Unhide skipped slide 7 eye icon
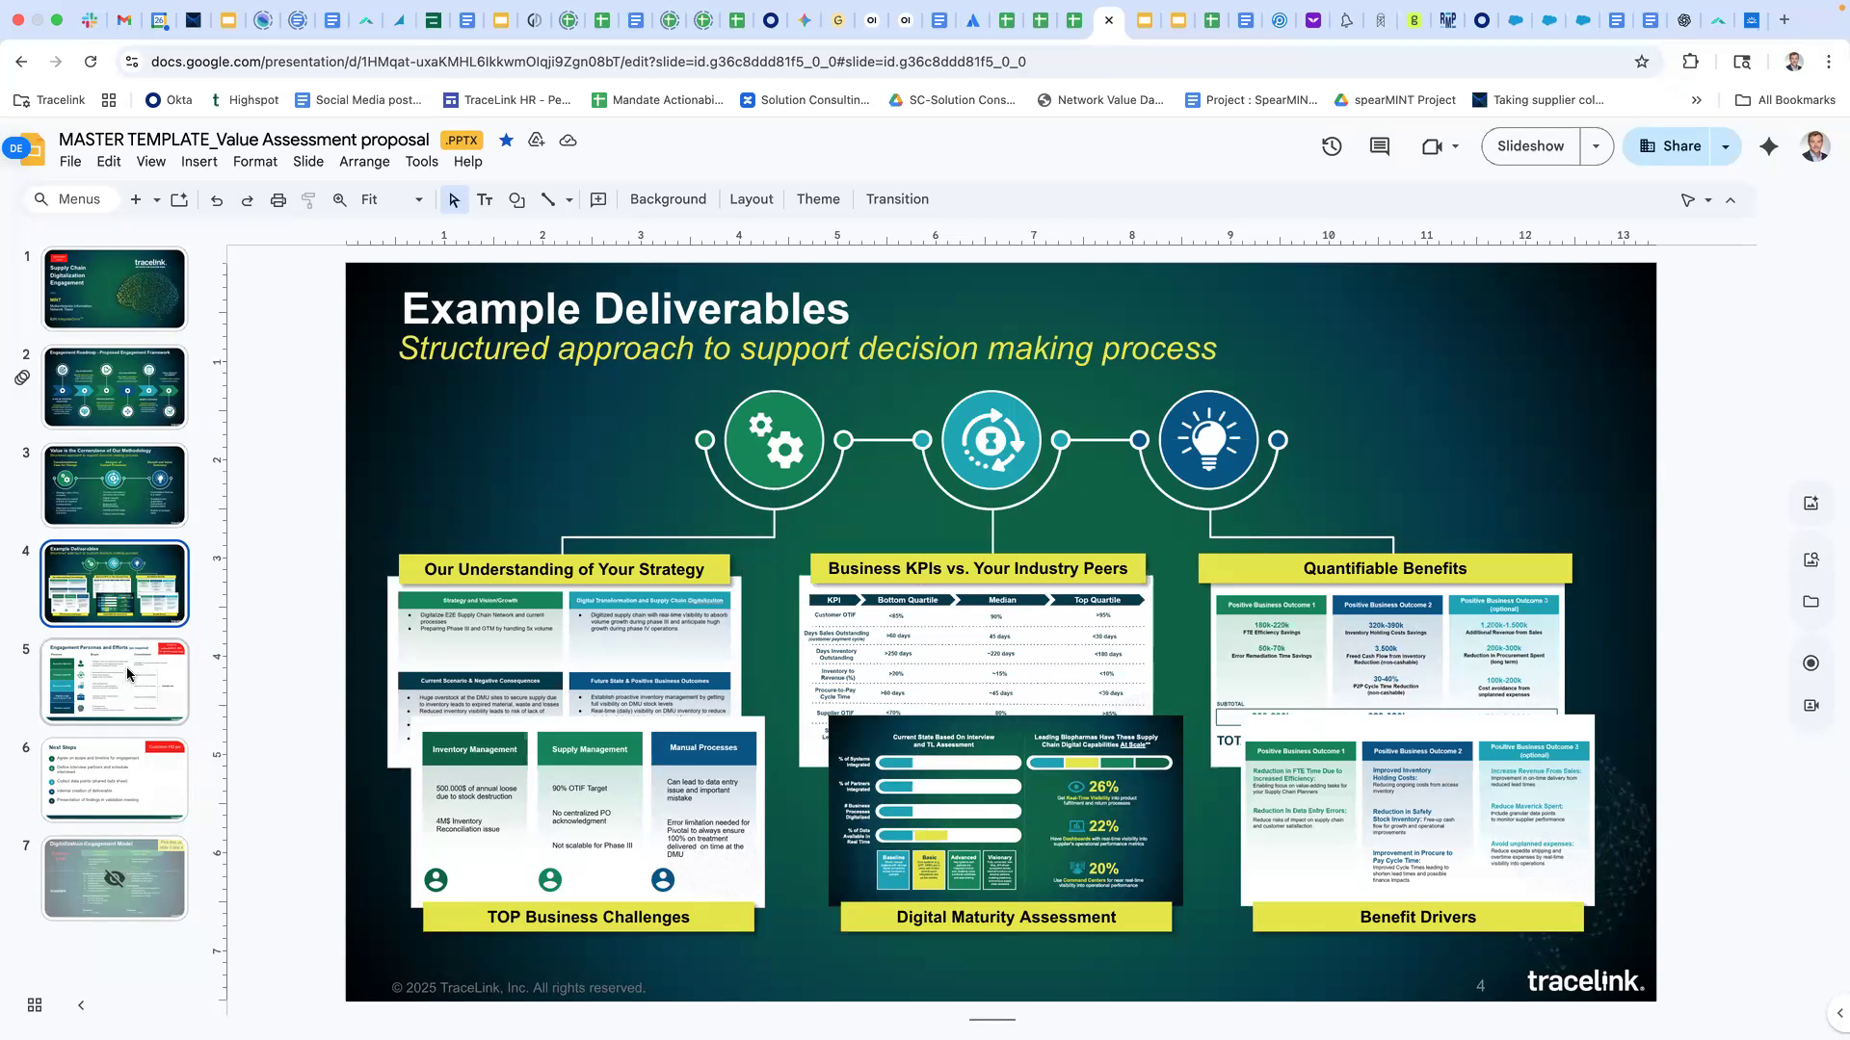Screen dimensions: 1850x1040 pos(115,878)
